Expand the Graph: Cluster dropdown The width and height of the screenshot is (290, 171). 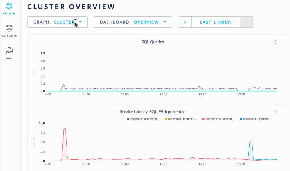pyautogui.click(x=57, y=22)
